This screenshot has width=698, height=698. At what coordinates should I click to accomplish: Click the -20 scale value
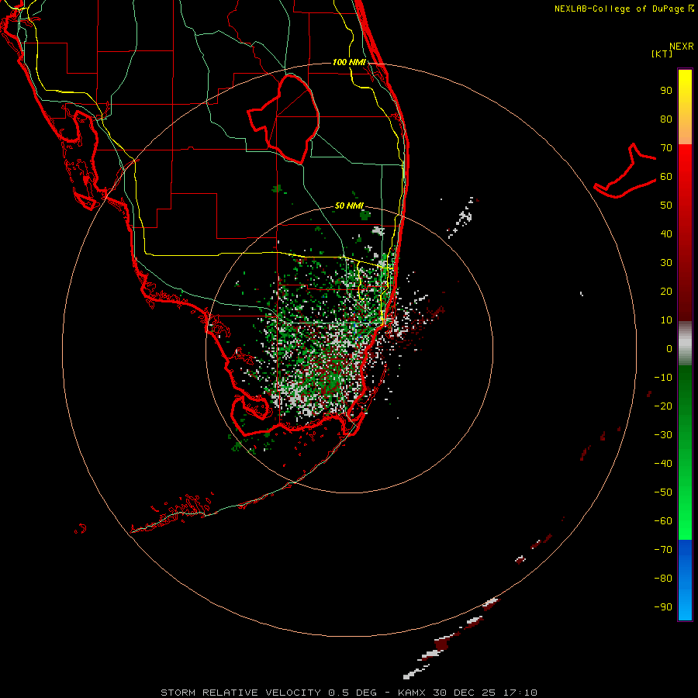click(663, 406)
